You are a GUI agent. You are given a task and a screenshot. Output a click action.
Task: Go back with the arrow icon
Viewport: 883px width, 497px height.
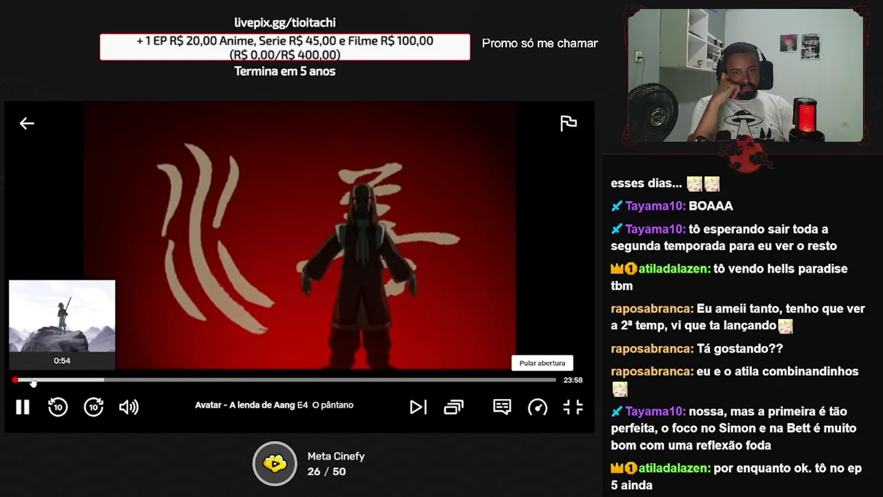click(x=27, y=124)
